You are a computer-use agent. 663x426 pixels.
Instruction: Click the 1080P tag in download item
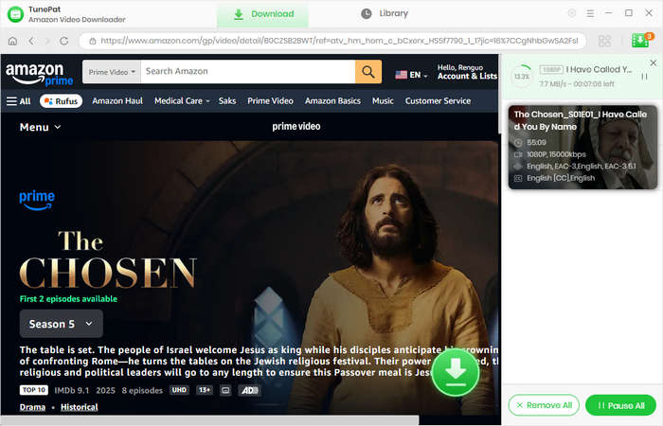pos(551,70)
